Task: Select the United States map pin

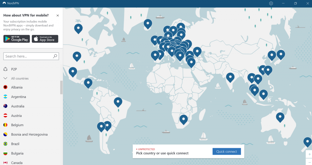Action: point(77,57)
